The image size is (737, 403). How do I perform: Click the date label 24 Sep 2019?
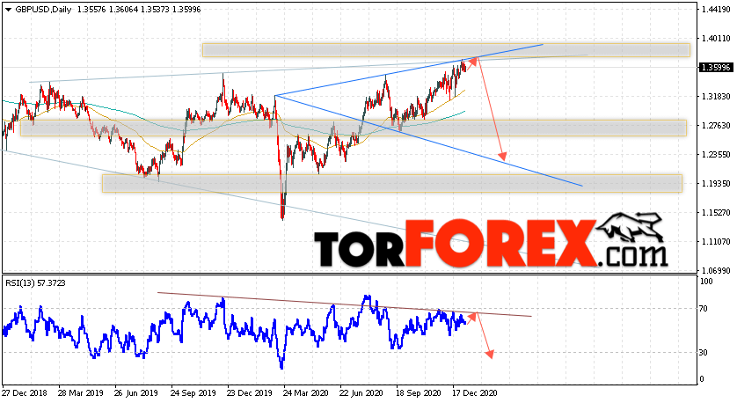pyautogui.click(x=193, y=392)
